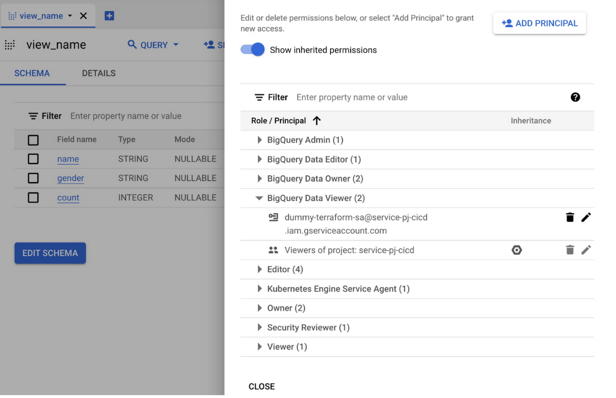Viewport: 616px width, 398px height.
Task: Click the group icon beside Viewers of project
Action: (x=273, y=250)
